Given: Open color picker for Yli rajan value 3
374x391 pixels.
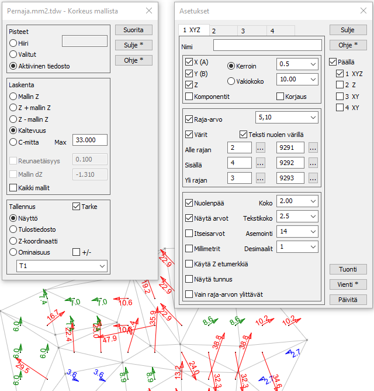Looking at the screenshot, I should tap(261, 178).
